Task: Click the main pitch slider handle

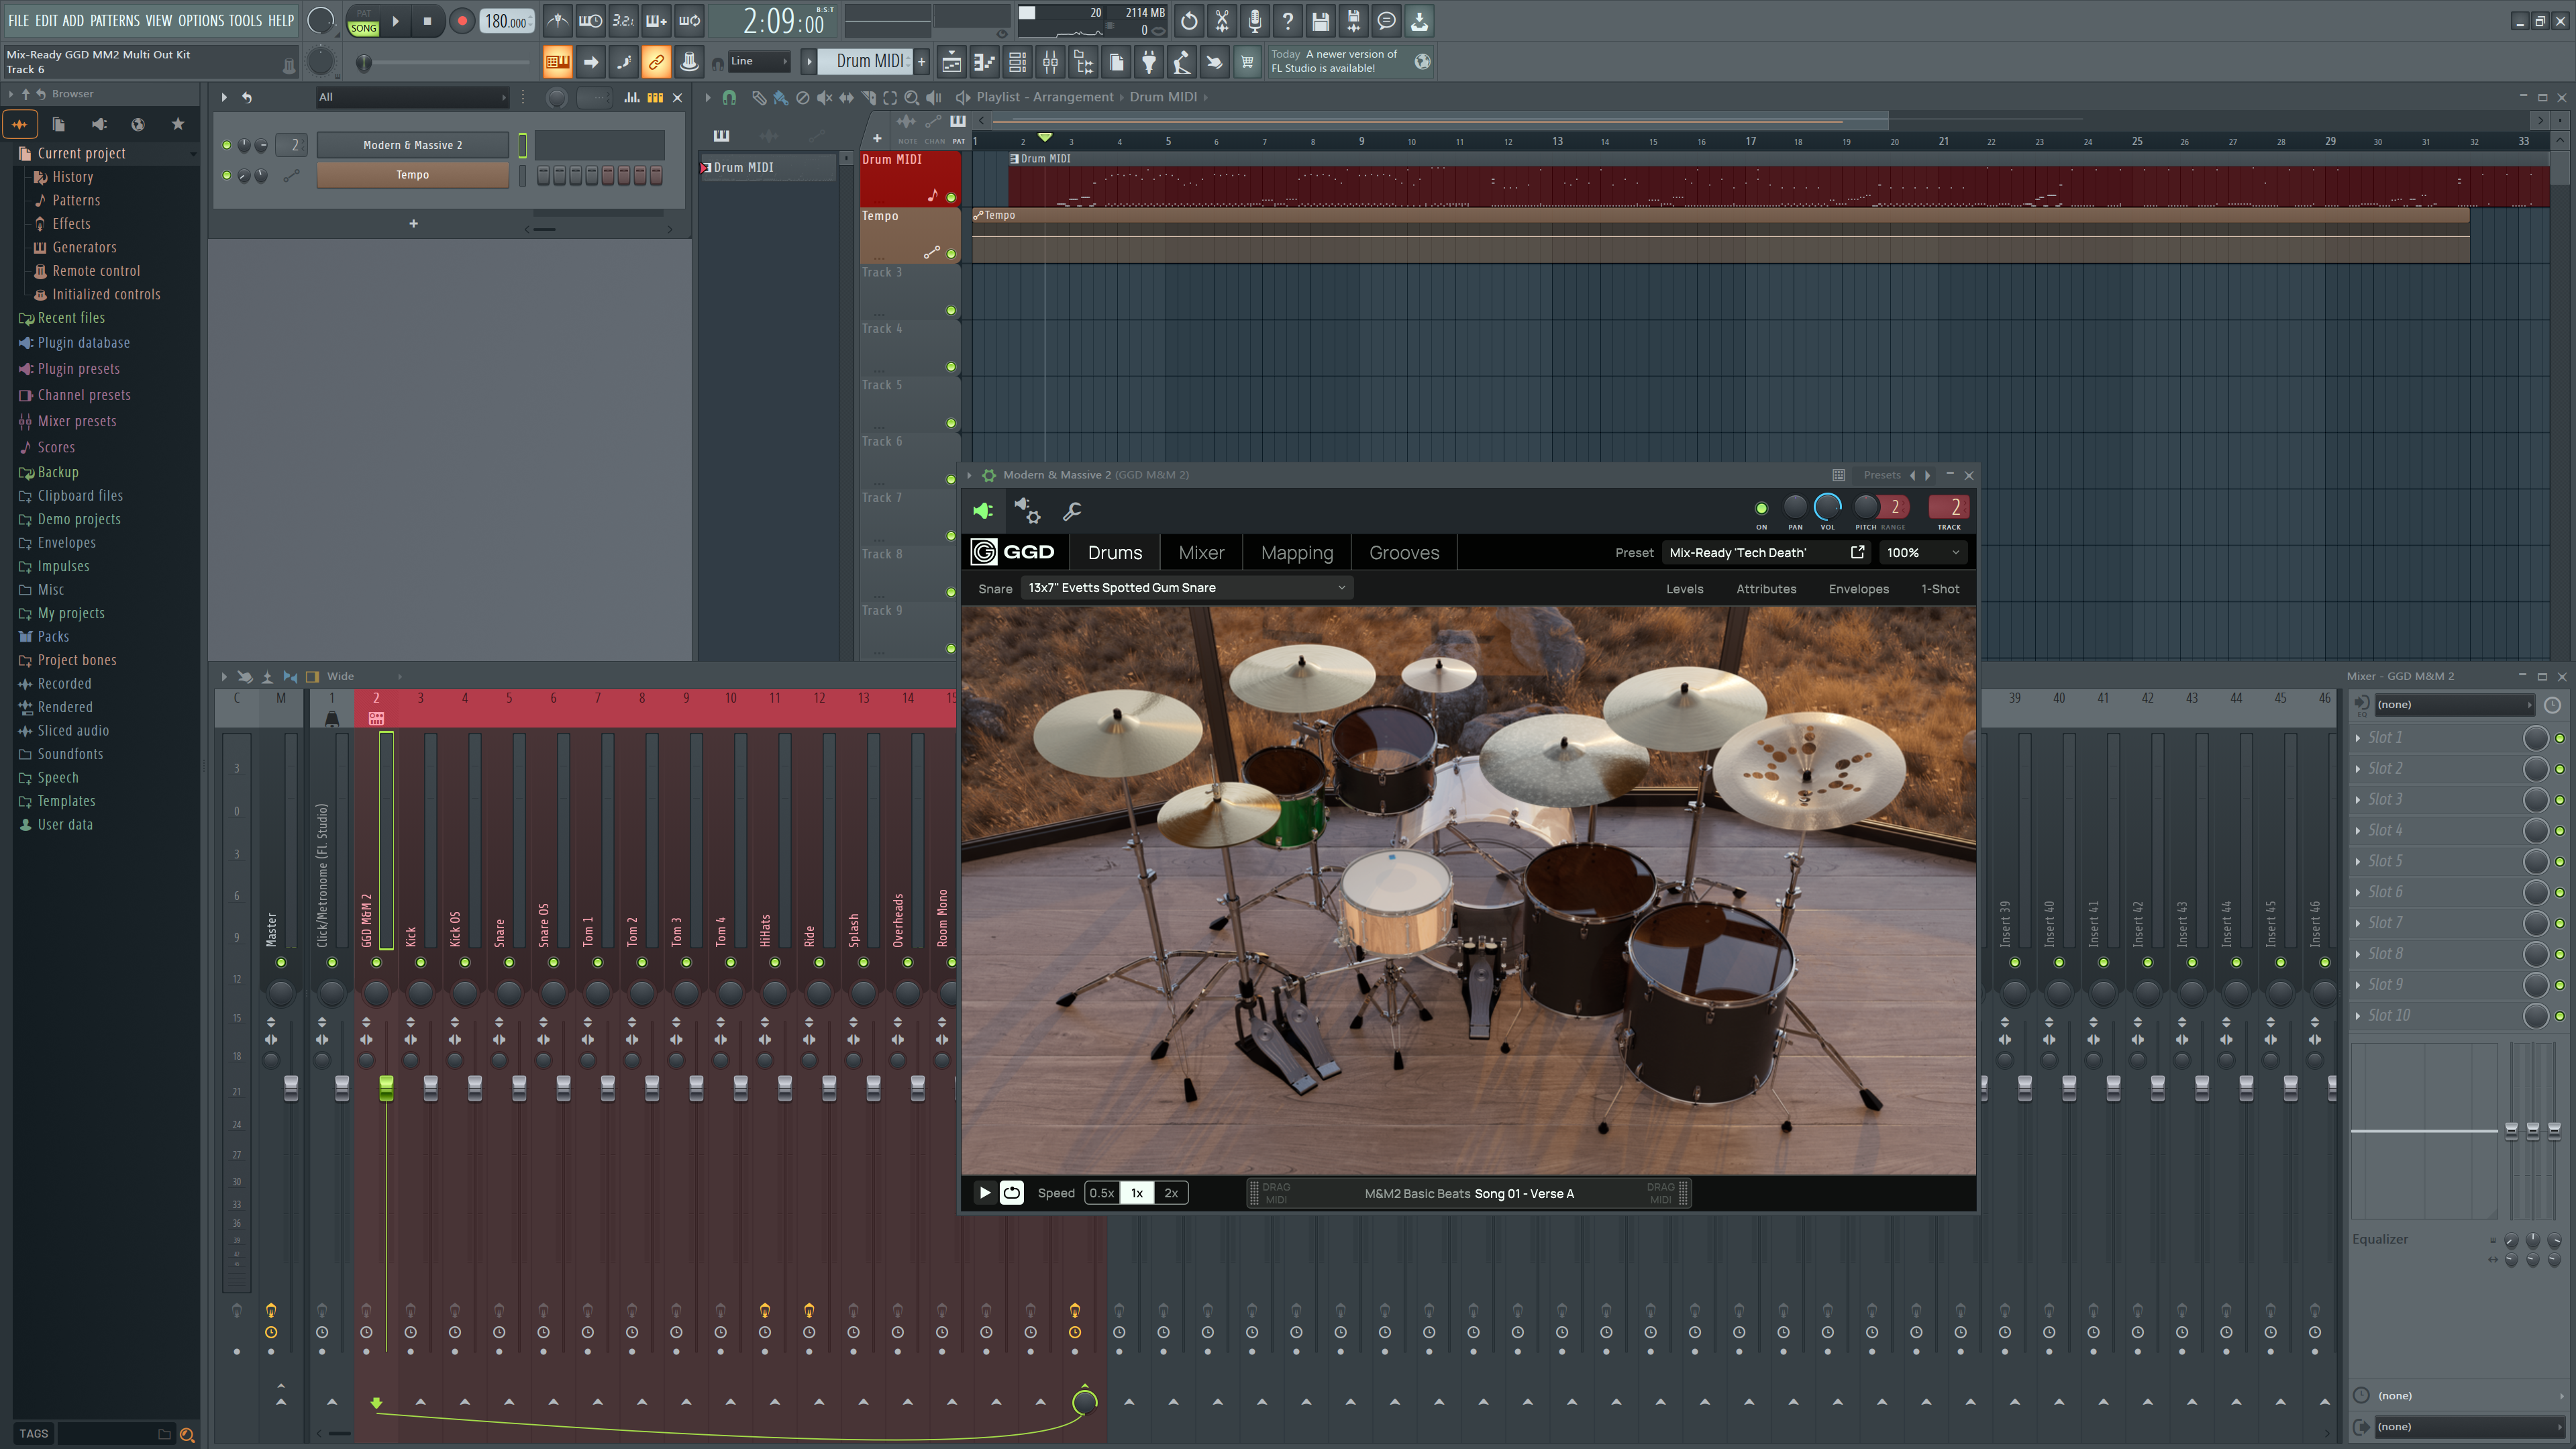Action: pos(364,63)
